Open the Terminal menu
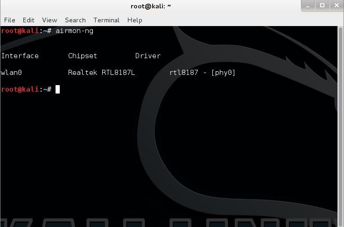The height and width of the screenshot is (227, 344). pyautogui.click(x=106, y=20)
